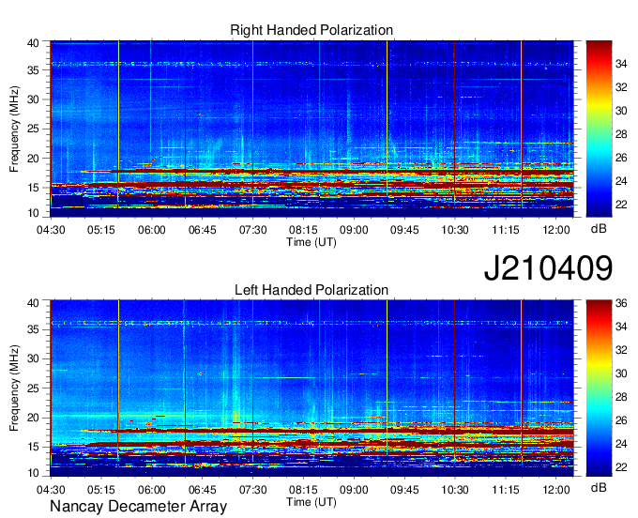The image size is (638, 518).
Task: Click Time (UT) label of Right Handed plot
Action: tap(311, 242)
